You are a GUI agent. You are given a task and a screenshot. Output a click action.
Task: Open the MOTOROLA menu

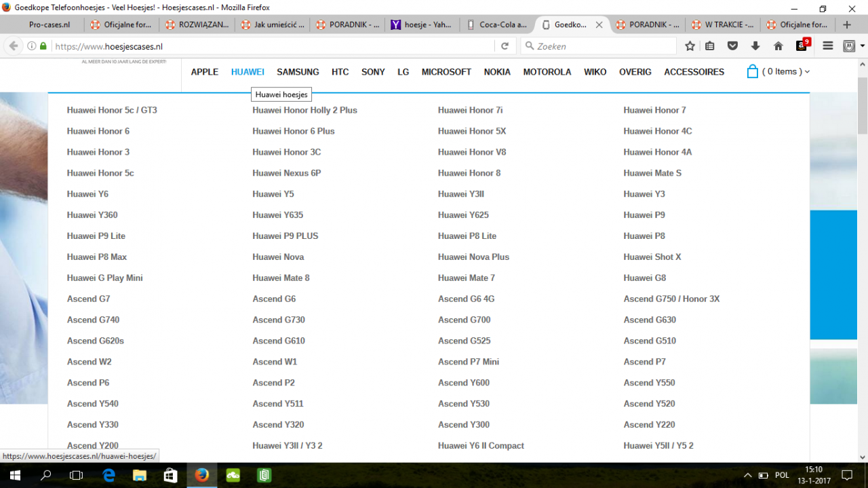[x=547, y=72]
